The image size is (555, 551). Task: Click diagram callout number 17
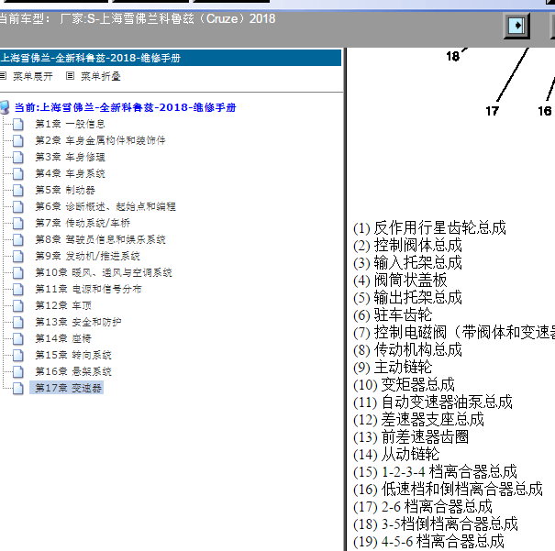(x=493, y=111)
